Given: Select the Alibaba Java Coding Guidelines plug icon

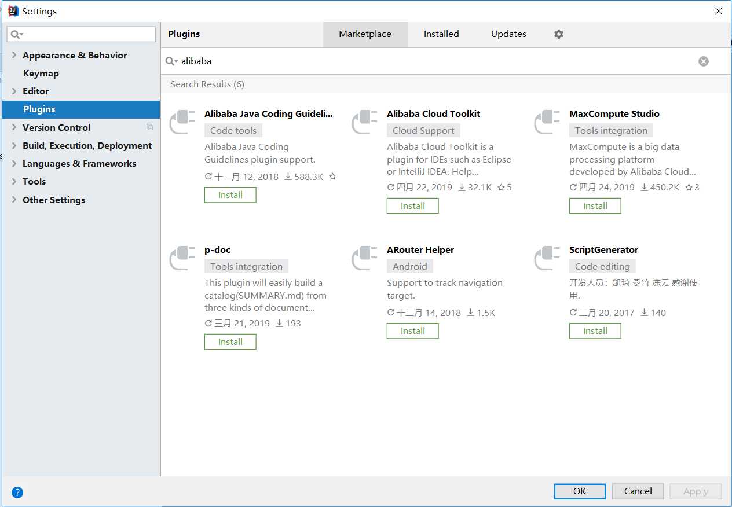Looking at the screenshot, I should (x=182, y=122).
